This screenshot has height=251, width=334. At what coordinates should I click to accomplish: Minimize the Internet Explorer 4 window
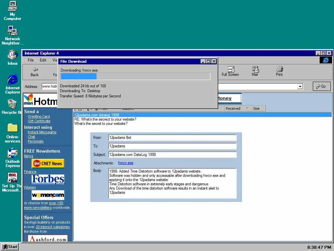pos(318,53)
